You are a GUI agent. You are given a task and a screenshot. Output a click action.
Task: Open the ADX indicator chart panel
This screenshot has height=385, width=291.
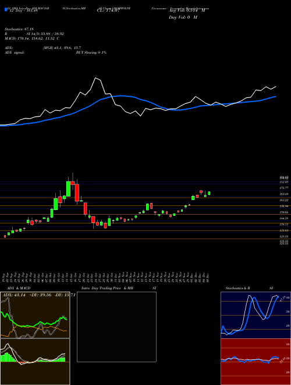35,315
